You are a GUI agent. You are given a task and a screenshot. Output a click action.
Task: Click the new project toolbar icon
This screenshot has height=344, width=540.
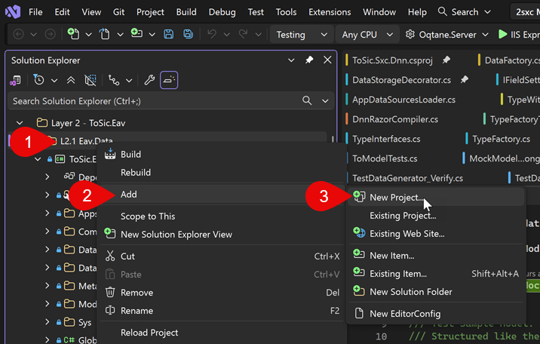[73, 34]
